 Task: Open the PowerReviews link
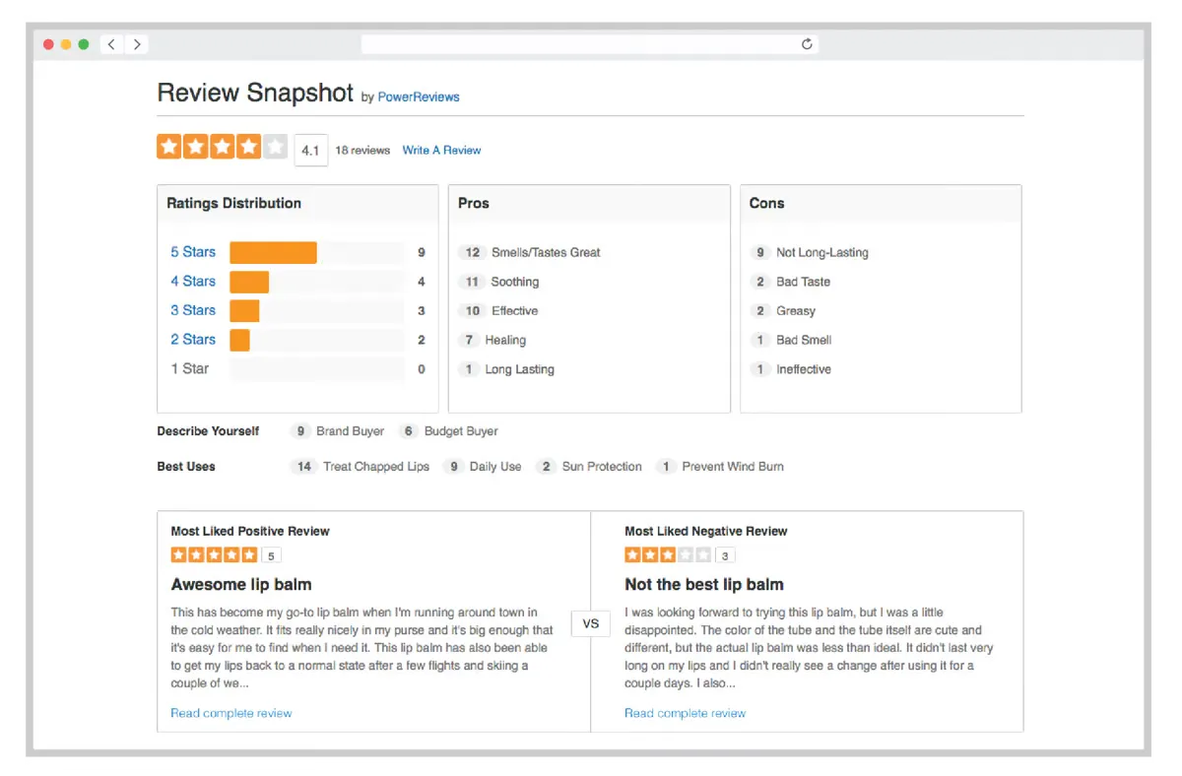(419, 97)
